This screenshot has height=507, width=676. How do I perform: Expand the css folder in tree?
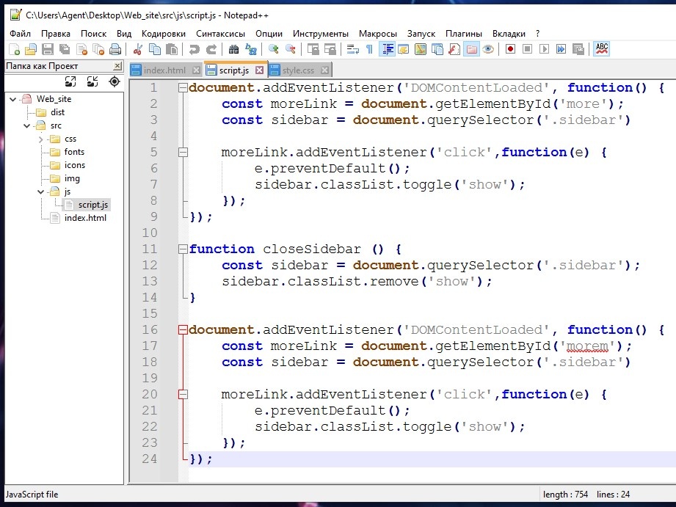40,139
